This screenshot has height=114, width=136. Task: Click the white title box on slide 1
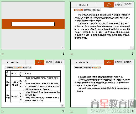click(x=33, y=24)
